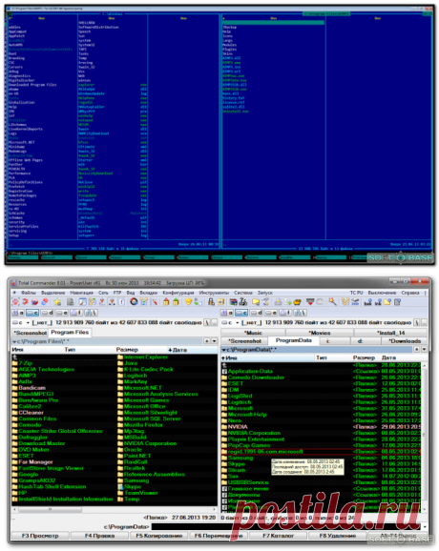Click the yellow star favorites toolbar icon
This screenshot has height=551, width=439.
(x=57, y=301)
